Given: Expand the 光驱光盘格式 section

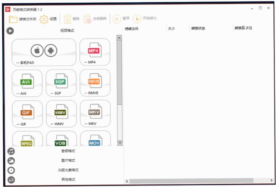Looking at the screenshot, I should 68,170.
